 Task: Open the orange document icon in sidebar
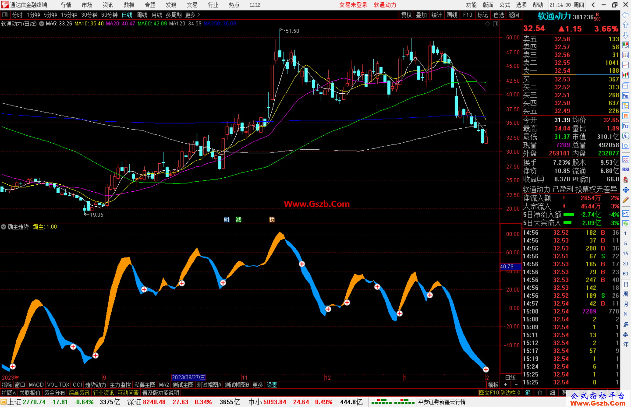coord(625,116)
